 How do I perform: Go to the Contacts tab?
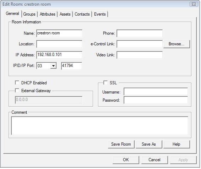coord(82,14)
